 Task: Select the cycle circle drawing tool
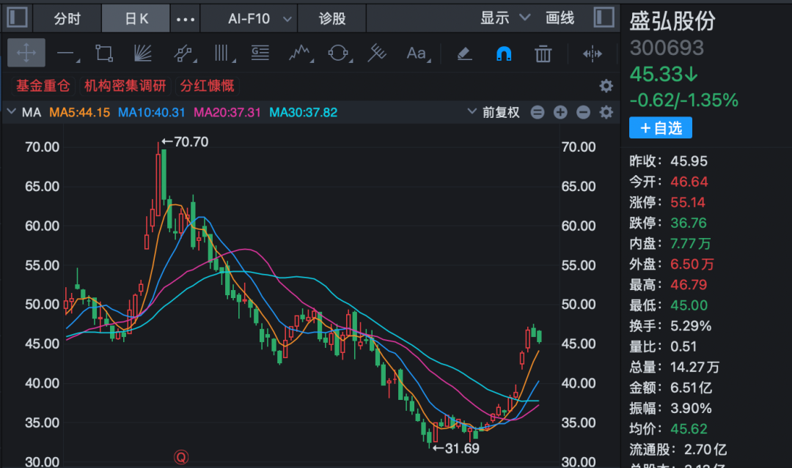point(338,53)
